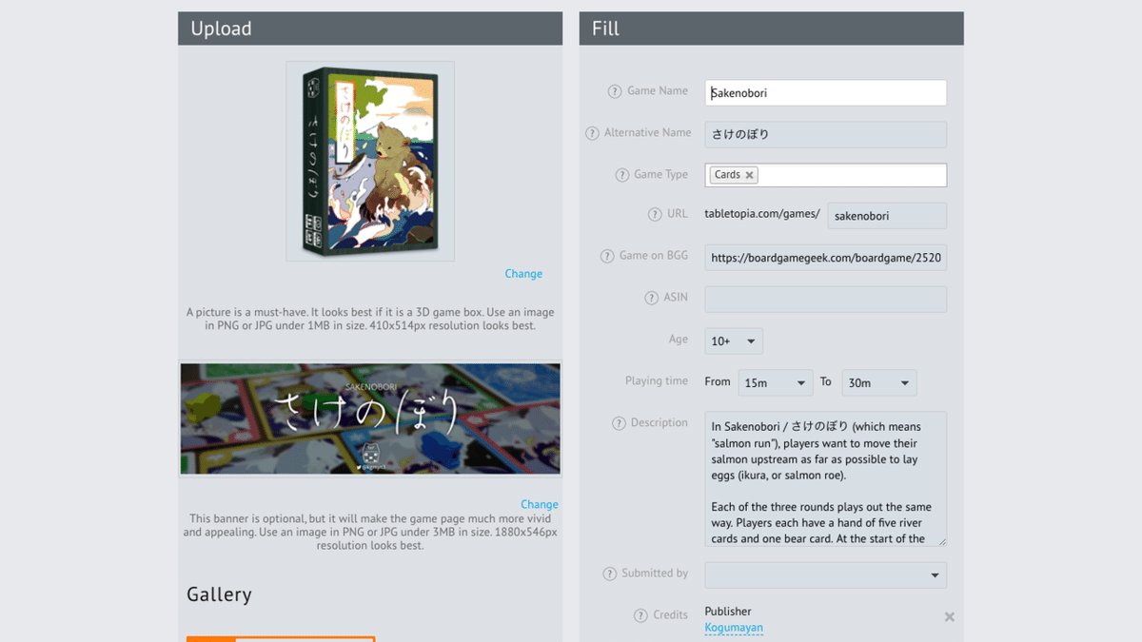Click the Fill panel header

click(772, 29)
